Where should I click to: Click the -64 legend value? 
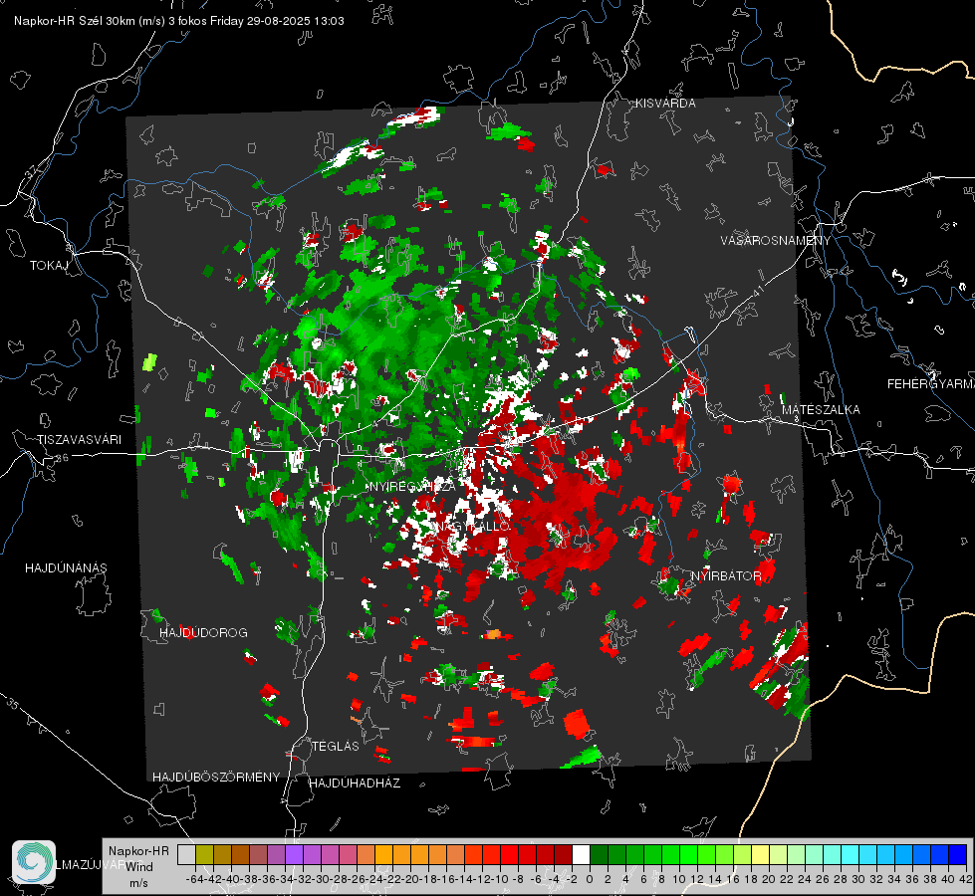click(x=194, y=879)
